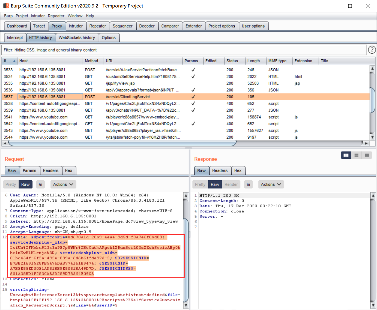Click the filter bar to edit filters
The height and width of the screenshot is (310, 377).
pos(184,50)
